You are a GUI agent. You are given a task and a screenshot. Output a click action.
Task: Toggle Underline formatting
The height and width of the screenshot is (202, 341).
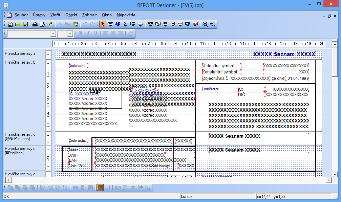(x=95, y=33)
